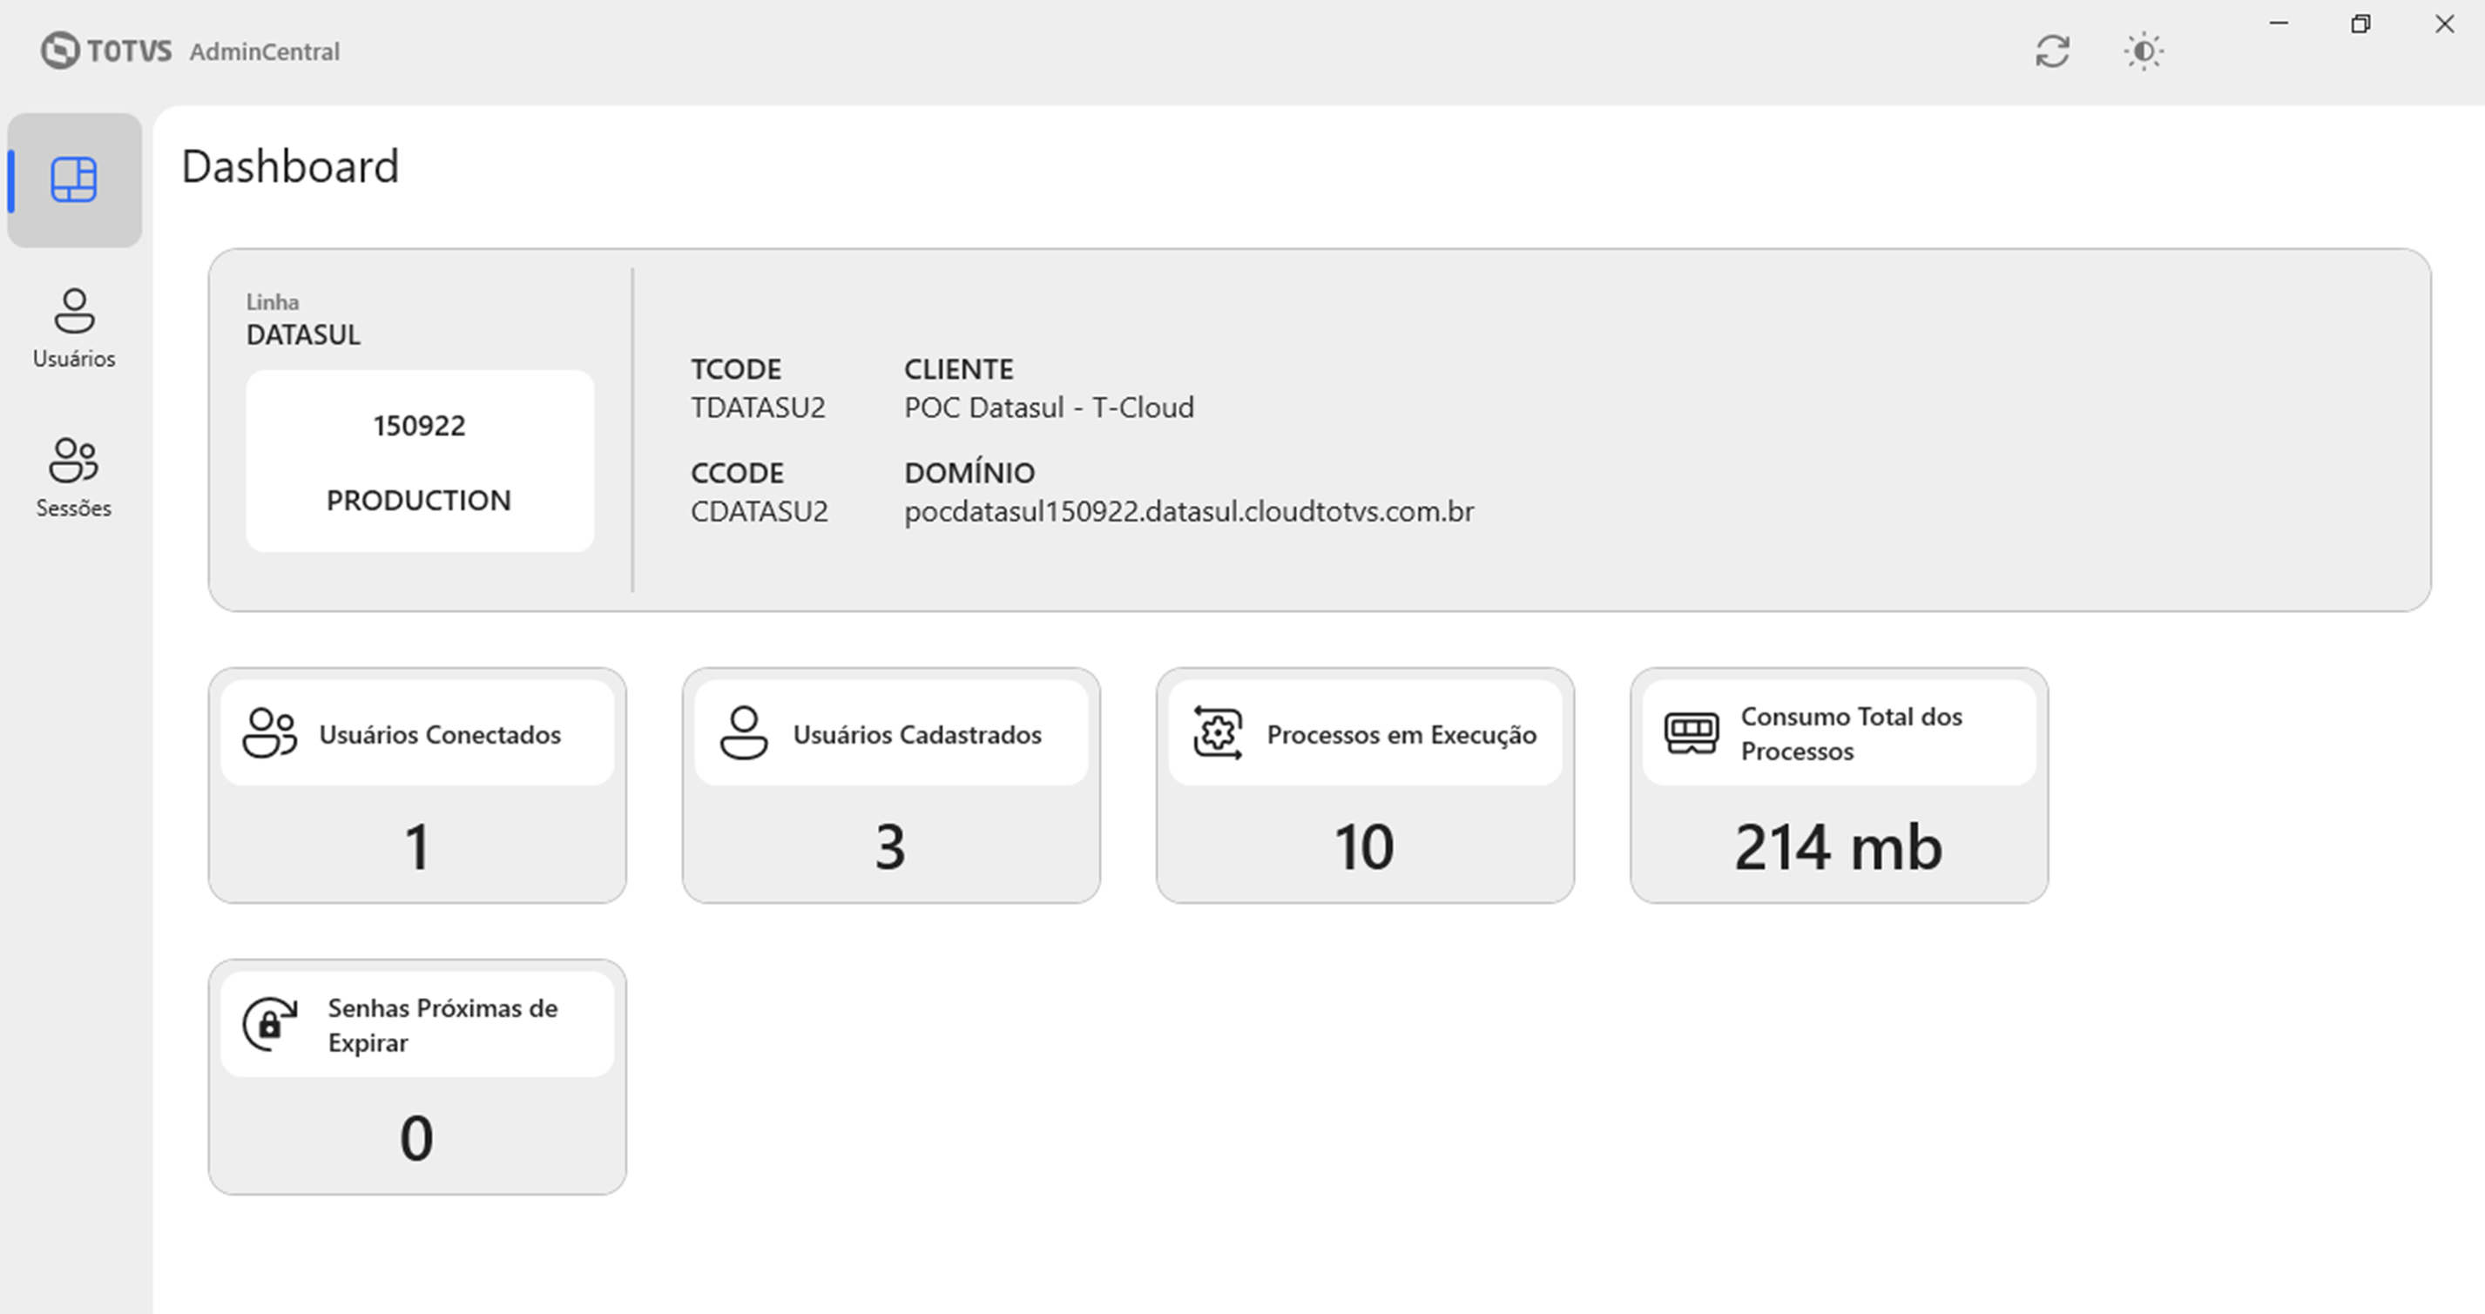Click the Processos em Execução card title
This screenshot has height=1314, width=2485.
pyautogui.click(x=1401, y=735)
